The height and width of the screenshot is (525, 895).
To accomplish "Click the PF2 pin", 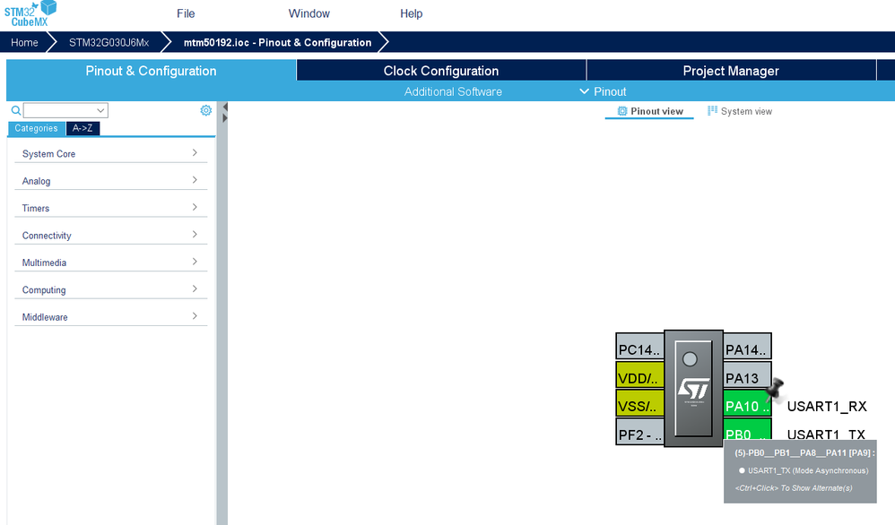I will coord(639,432).
